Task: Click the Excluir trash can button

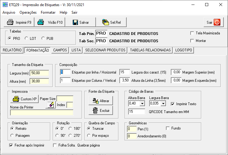Action: coord(101,110)
